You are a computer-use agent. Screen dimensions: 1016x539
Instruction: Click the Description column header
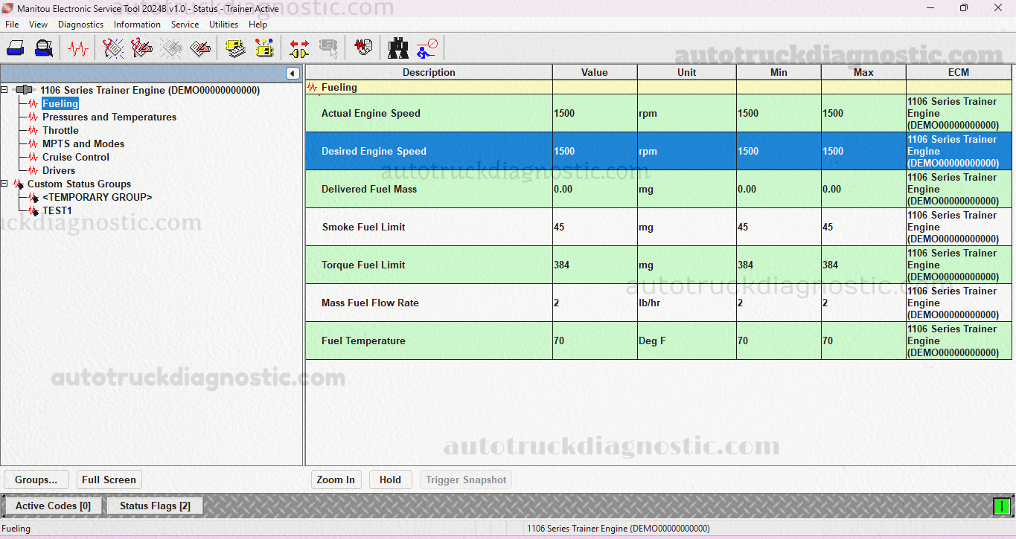(429, 72)
